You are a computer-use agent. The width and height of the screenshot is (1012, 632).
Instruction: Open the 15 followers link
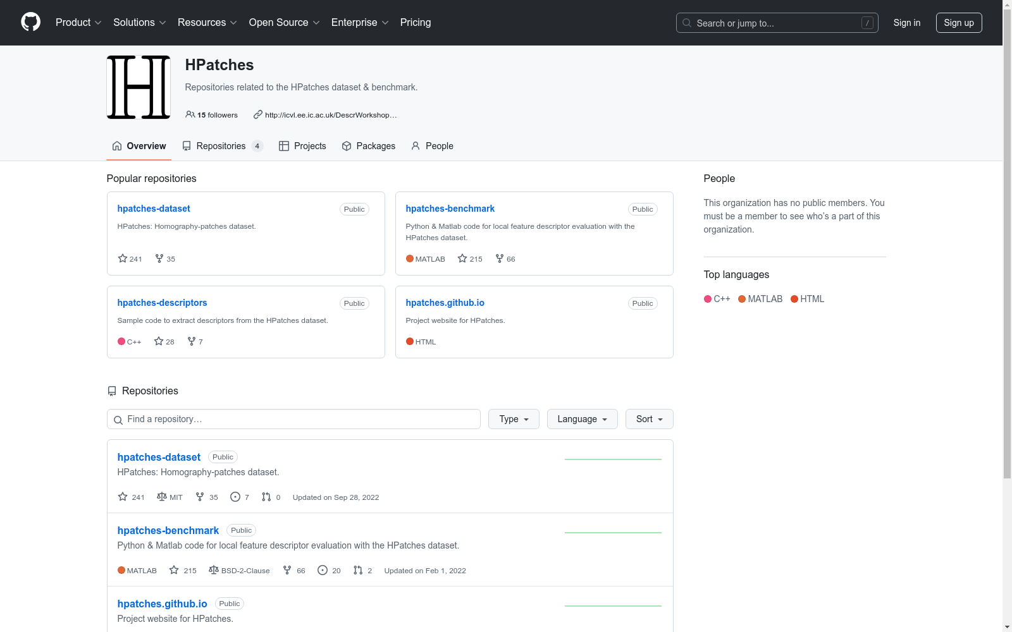pos(211,115)
